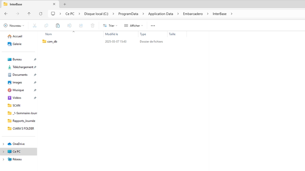Screen dimensions: 305x171
Task: Refresh the InterBase folder view
Action: tap(41, 14)
